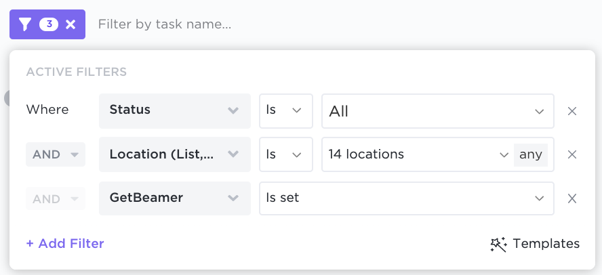Click the filter count badge showing 3
This screenshot has height=275, width=602.
[49, 24]
